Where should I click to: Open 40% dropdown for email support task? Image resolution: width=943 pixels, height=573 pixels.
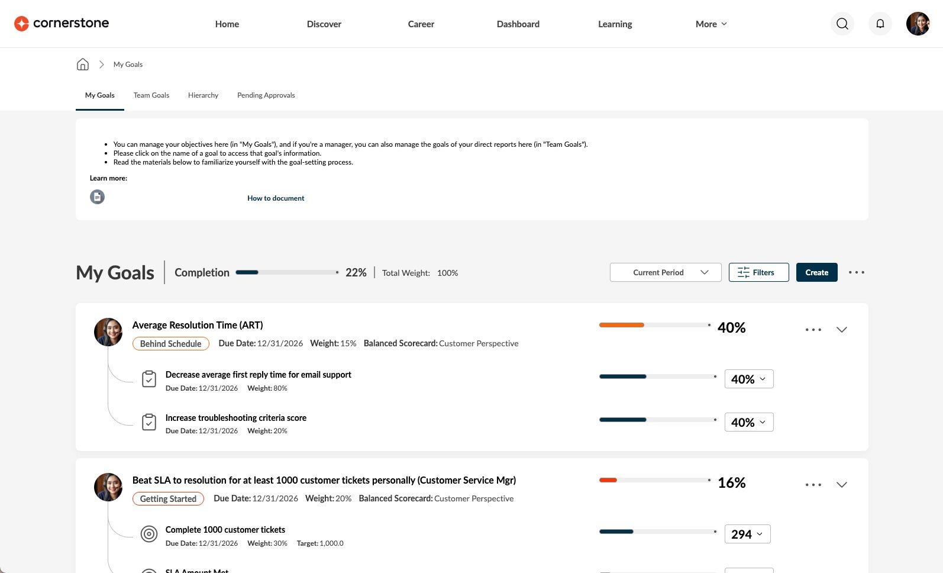click(749, 379)
